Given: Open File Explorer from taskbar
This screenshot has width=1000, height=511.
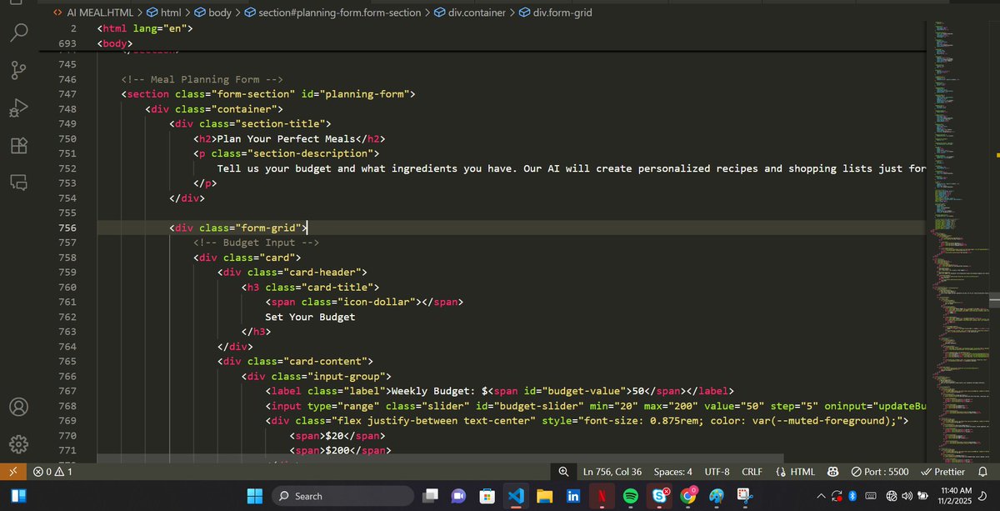Looking at the screenshot, I should pos(544,496).
